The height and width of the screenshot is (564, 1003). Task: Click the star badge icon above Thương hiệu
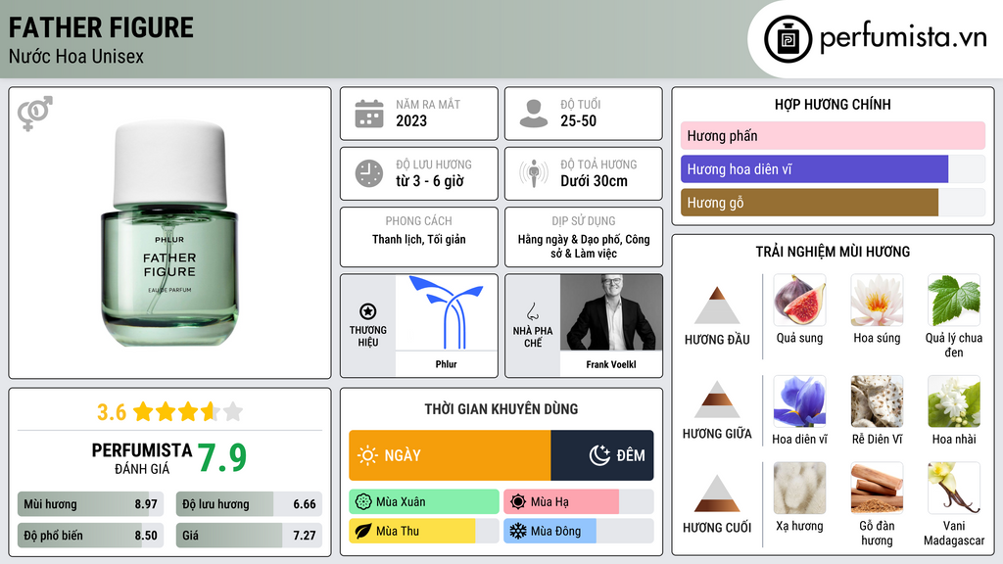pyautogui.click(x=368, y=311)
